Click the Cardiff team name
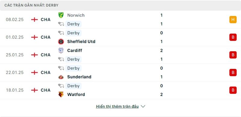 75,50
